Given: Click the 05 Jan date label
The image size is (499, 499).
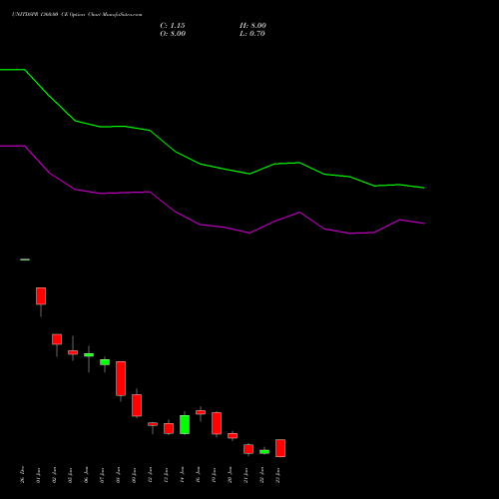Looking at the screenshot, I should 71,475.
